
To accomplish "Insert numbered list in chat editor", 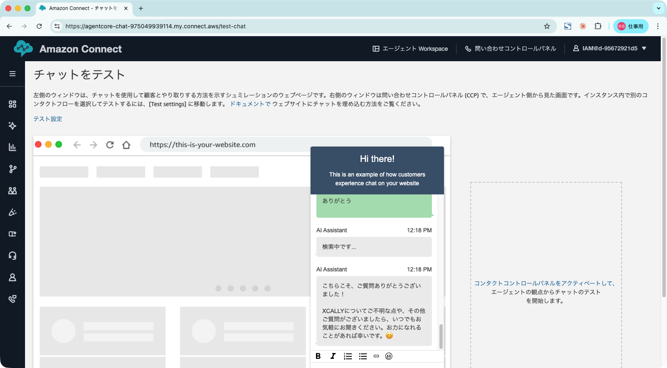I will tap(348, 356).
